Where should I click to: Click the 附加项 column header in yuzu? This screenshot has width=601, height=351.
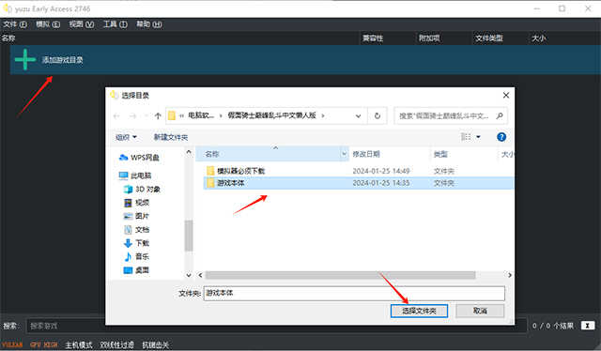[429, 38]
